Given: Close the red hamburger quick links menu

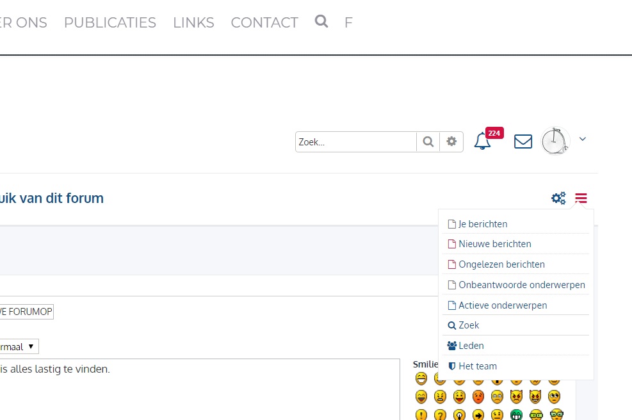Looking at the screenshot, I should (x=581, y=198).
